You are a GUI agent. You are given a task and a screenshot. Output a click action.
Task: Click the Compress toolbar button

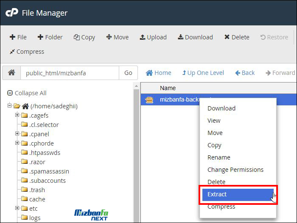click(26, 52)
